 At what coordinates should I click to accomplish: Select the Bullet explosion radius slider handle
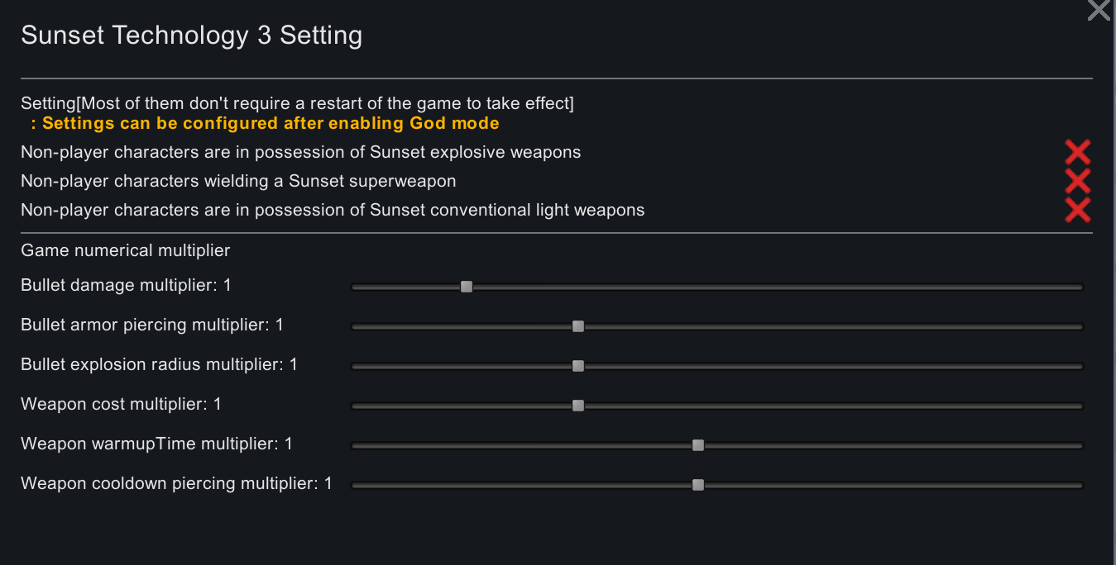578,366
